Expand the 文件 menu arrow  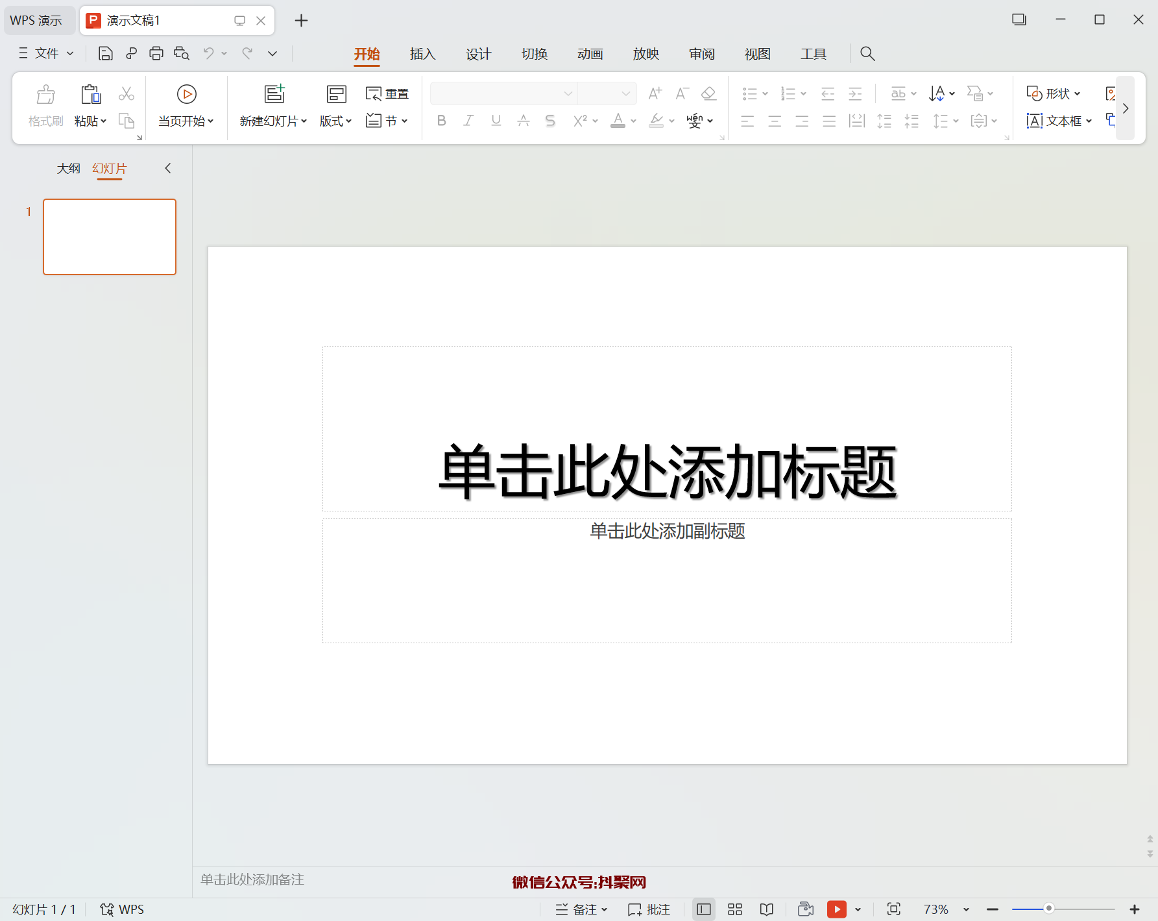pyautogui.click(x=70, y=53)
